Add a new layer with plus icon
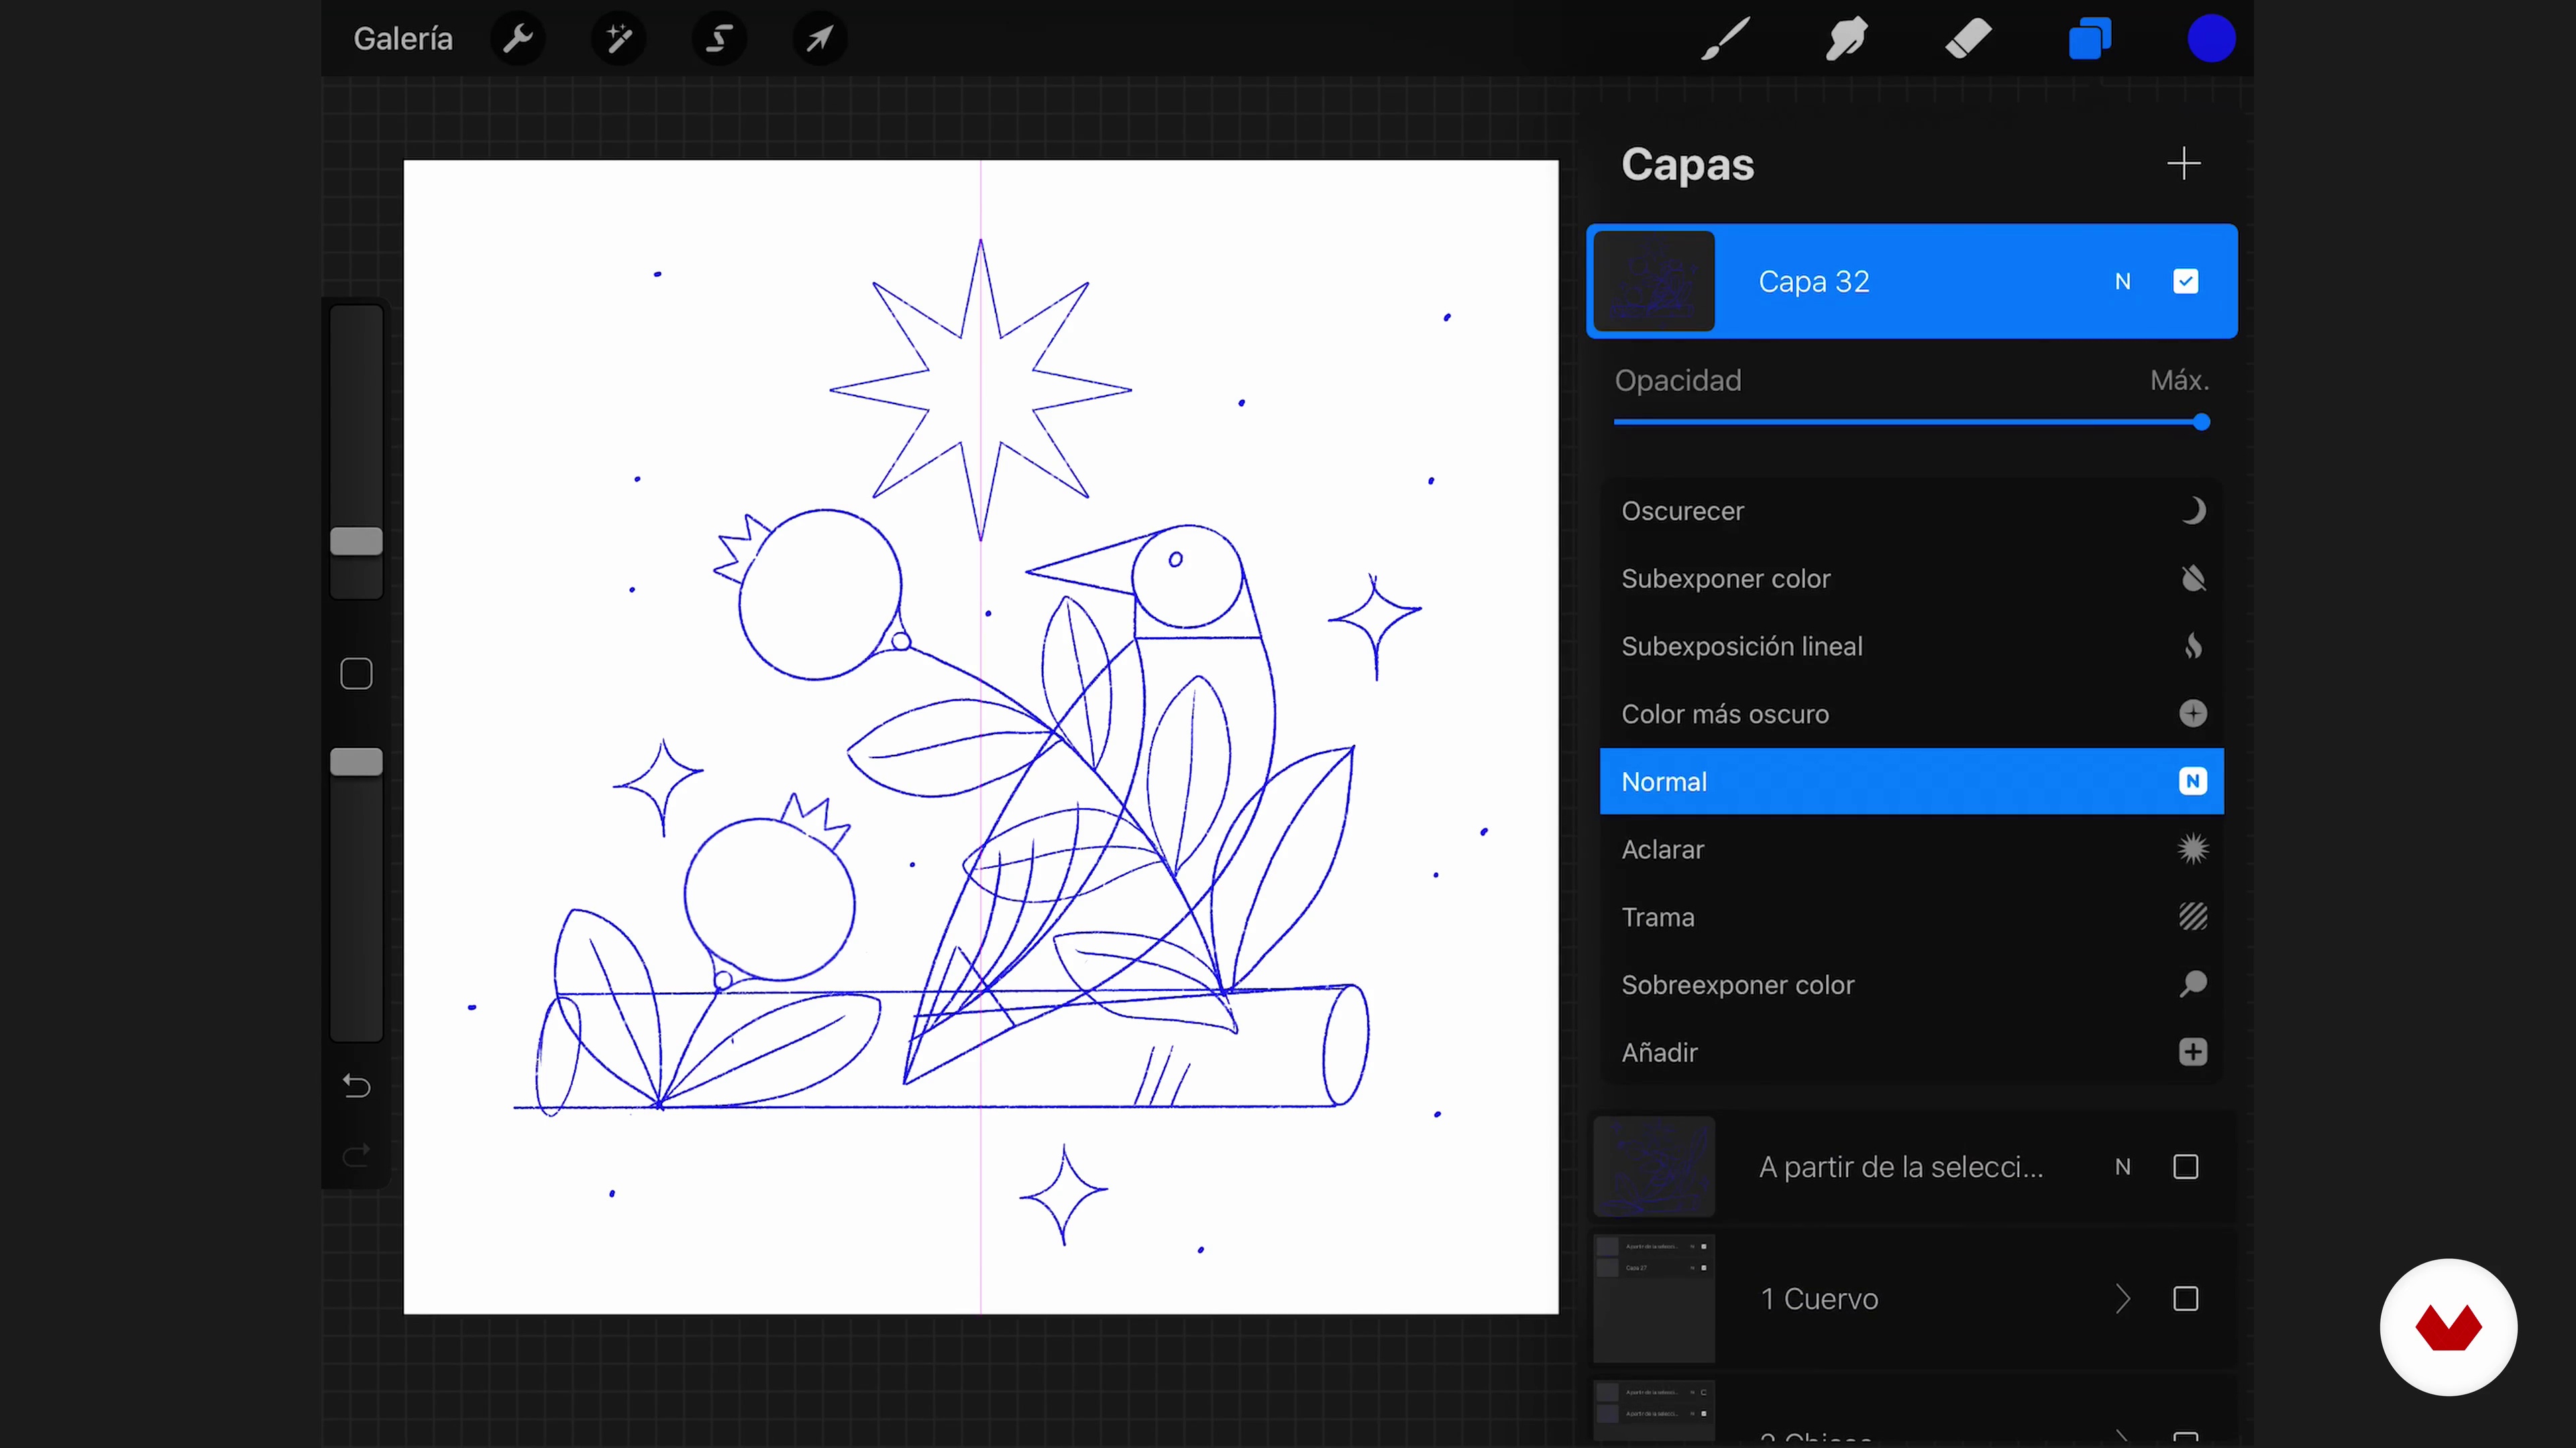 tap(2184, 163)
